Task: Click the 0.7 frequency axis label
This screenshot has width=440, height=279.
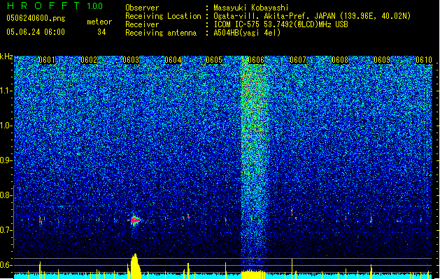Action: click(6, 230)
